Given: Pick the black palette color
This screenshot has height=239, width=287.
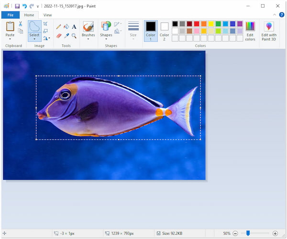Looking at the screenshot, I should 175,24.
